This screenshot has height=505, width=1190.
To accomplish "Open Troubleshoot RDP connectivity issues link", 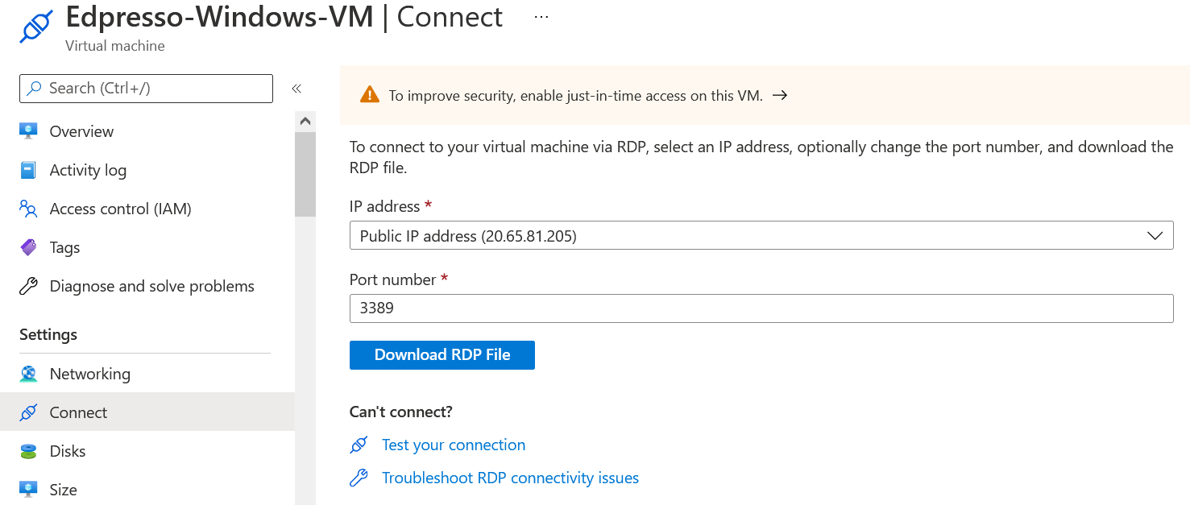I will (510, 478).
